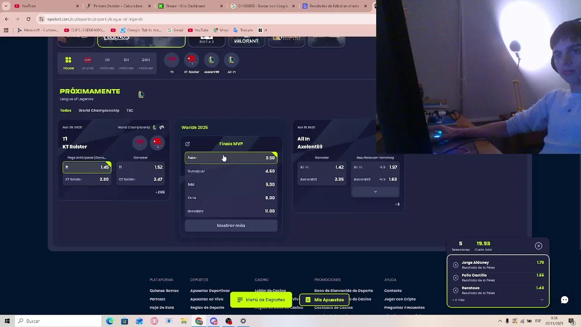Click stats icon next to World Championship
The height and width of the screenshot is (327, 581).
tap(162, 127)
